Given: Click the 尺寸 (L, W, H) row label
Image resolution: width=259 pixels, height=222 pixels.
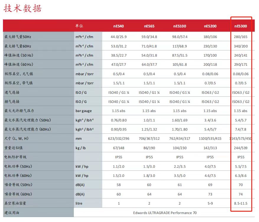Looking at the screenshot, I should 16,138.
